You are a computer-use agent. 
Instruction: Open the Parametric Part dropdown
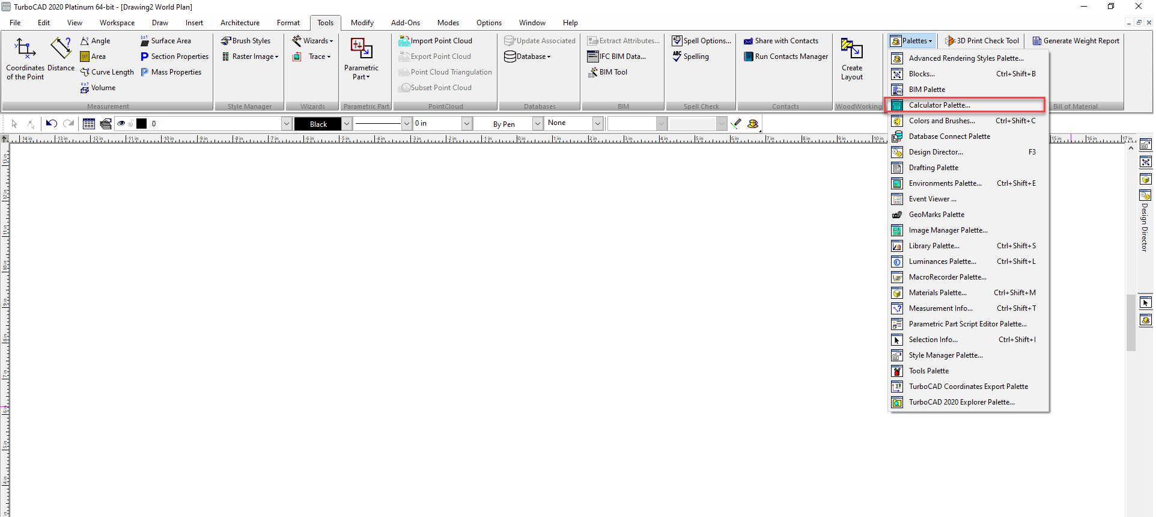point(361,59)
